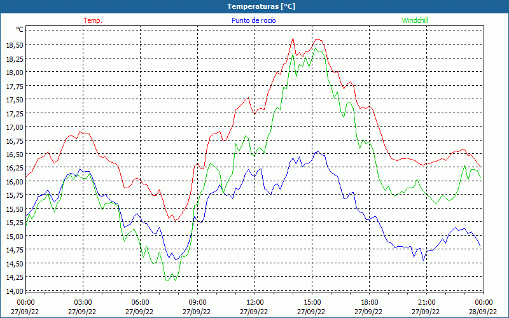This screenshot has width=509, height=318.
Task: Click the 17,00 y-axis value
Action: click(x=15, y=127)
